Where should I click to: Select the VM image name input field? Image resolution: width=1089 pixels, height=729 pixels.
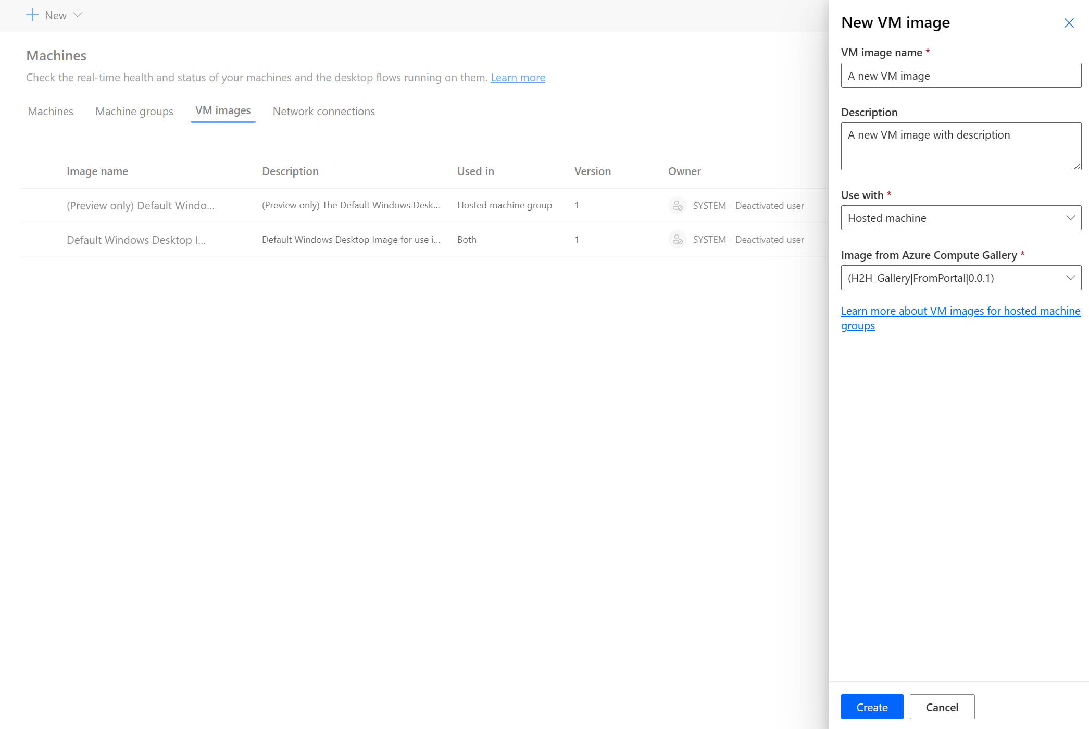pos(960,75)
